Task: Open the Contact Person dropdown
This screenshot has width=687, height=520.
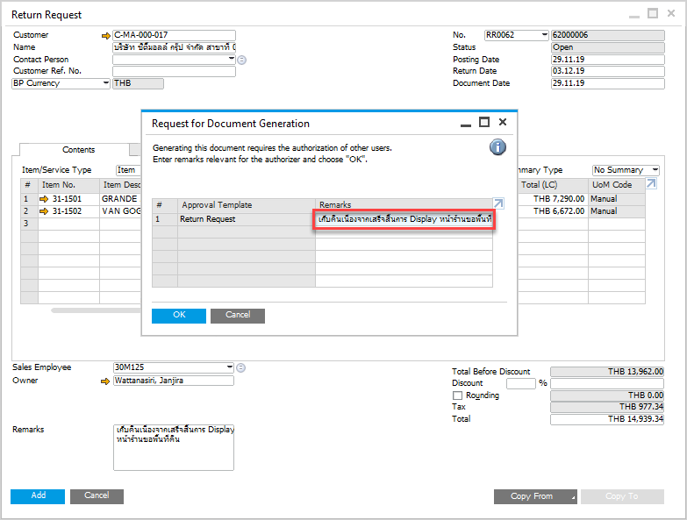Action: 232,58
